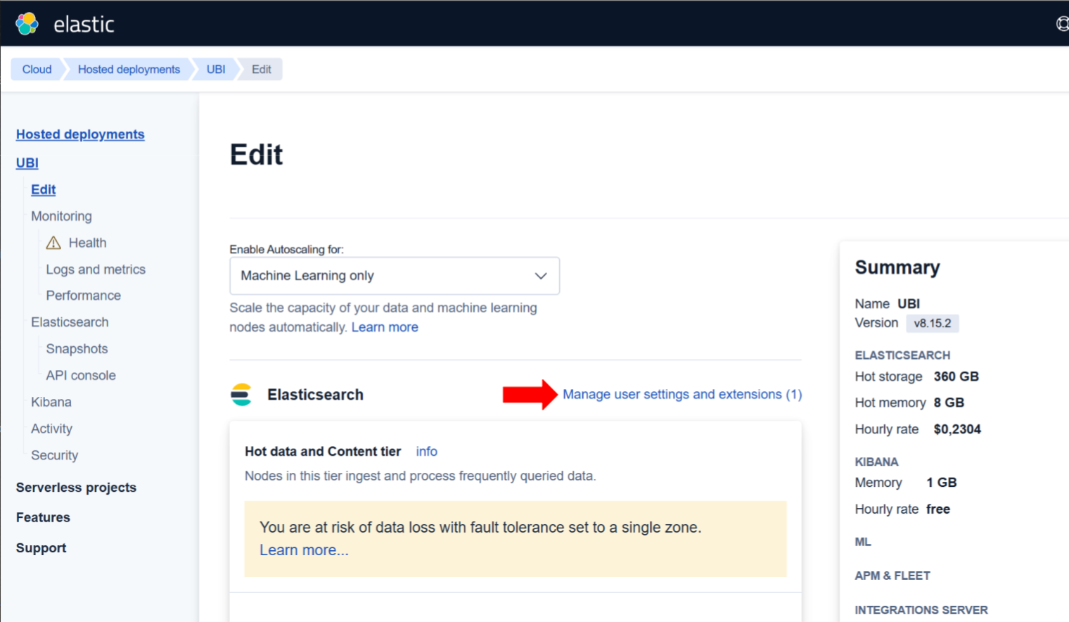Open Monitoring in the sidebar
Image resolution: width=1069 pixels, height=622 pixels.
[61, 216]
